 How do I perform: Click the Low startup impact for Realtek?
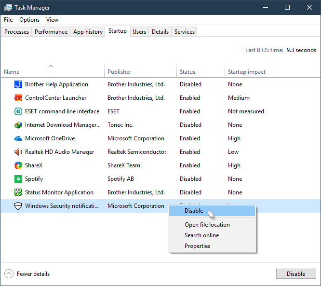233,152
